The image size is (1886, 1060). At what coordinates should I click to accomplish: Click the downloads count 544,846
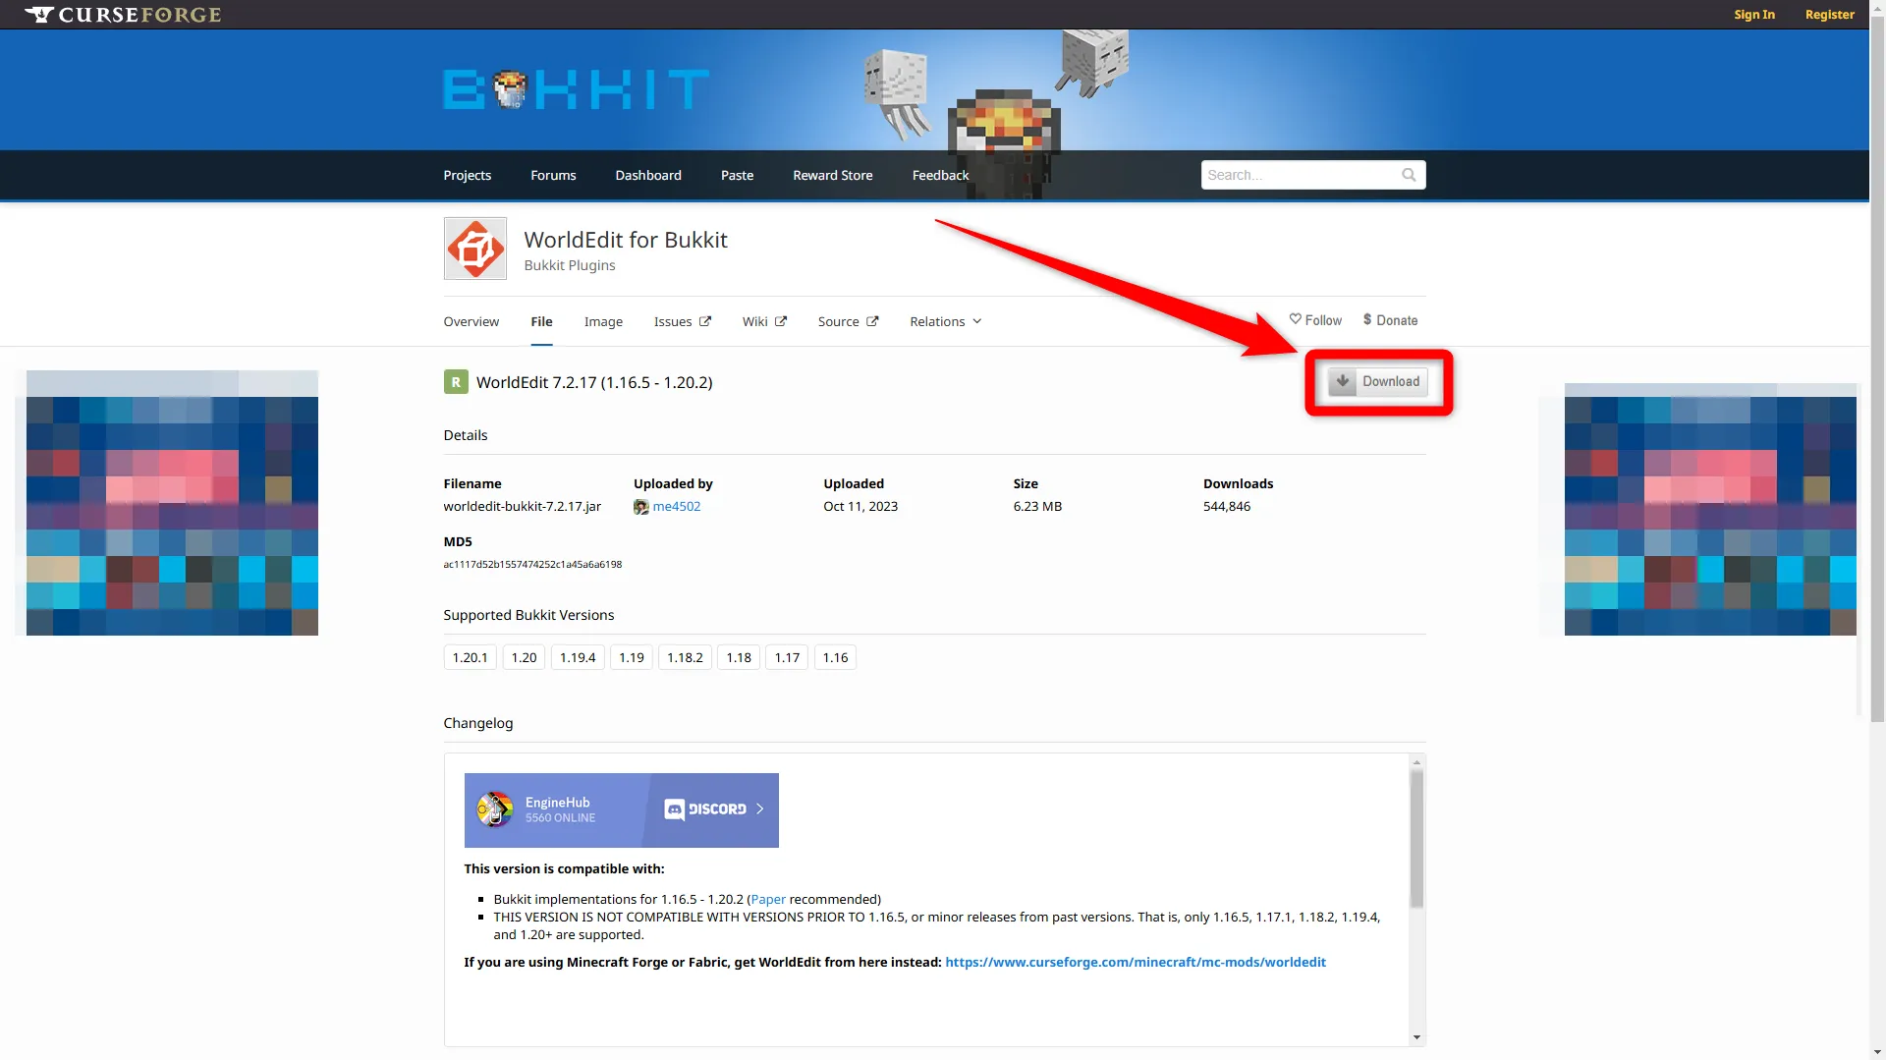(x=1227, y=506)
